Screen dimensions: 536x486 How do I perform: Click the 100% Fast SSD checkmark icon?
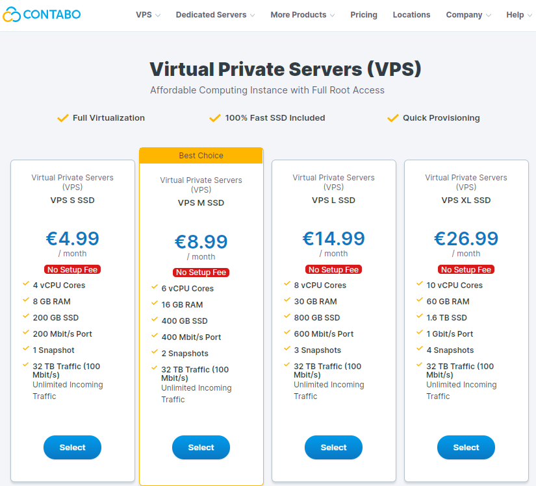pyautogui.click(x=215, y=118)
